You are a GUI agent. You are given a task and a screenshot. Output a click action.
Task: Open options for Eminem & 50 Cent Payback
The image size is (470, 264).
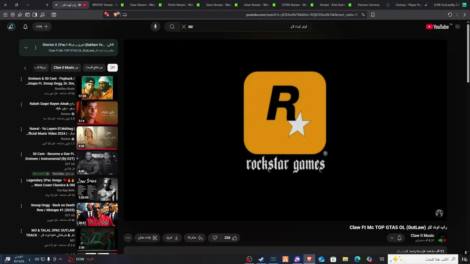point(21,79)
